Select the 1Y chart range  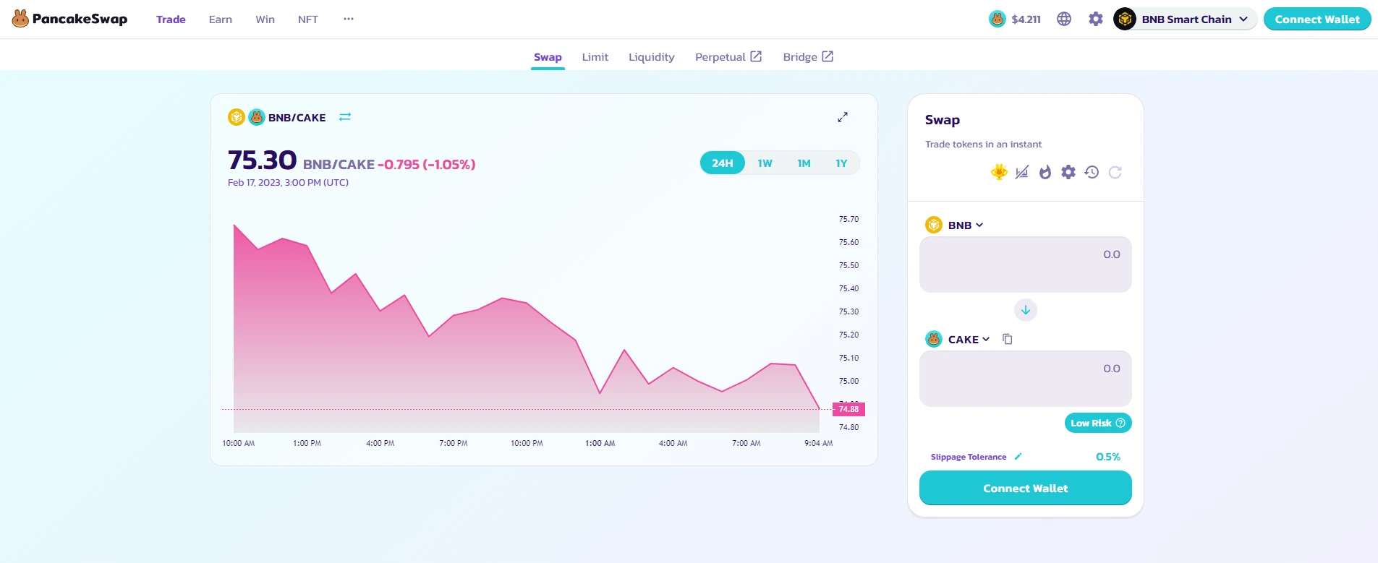pos(841,163)
